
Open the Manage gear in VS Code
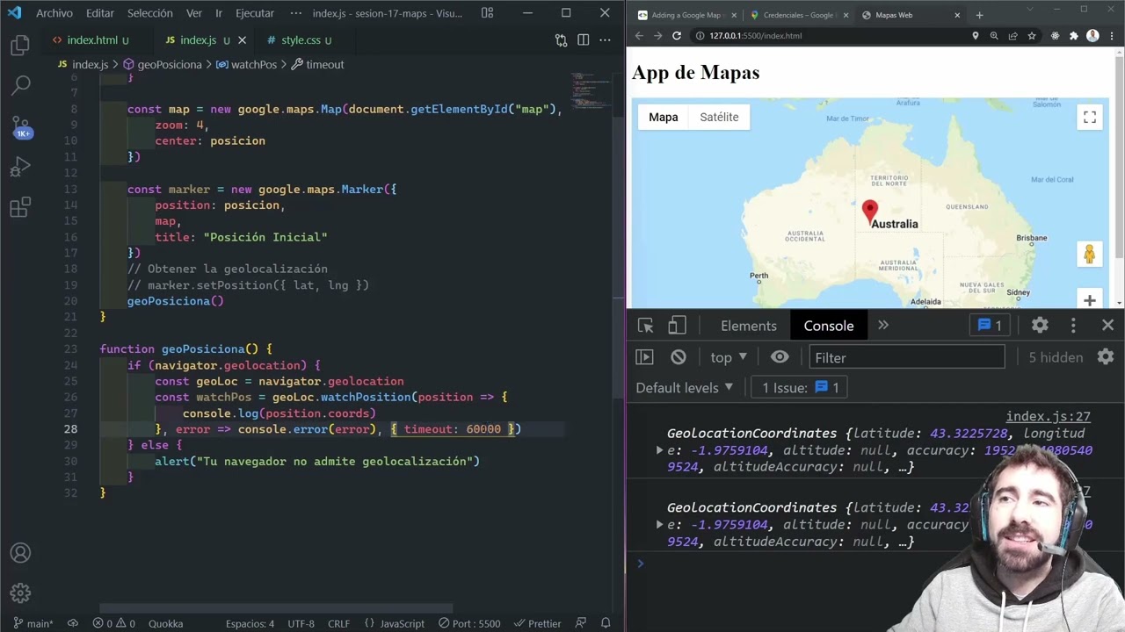[x=20, y=593]
